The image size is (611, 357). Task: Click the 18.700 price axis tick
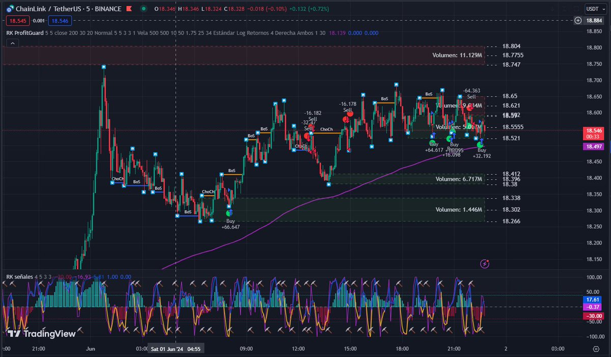point(594,80)
